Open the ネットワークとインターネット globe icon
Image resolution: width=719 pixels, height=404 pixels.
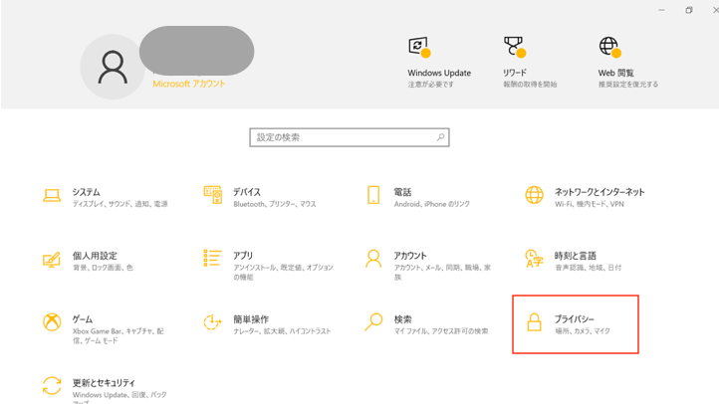pyautogui.click(x=534, y=195)
